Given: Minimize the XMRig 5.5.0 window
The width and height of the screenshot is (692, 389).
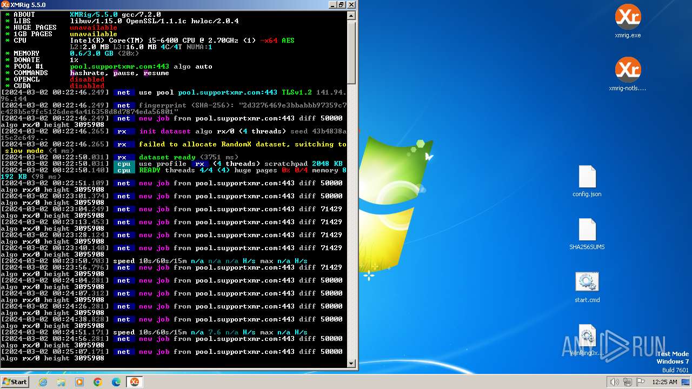Looking at the screenshot, I should 332,4.
